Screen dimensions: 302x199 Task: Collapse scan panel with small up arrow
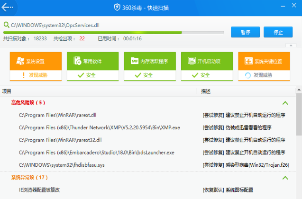point(287,46)
